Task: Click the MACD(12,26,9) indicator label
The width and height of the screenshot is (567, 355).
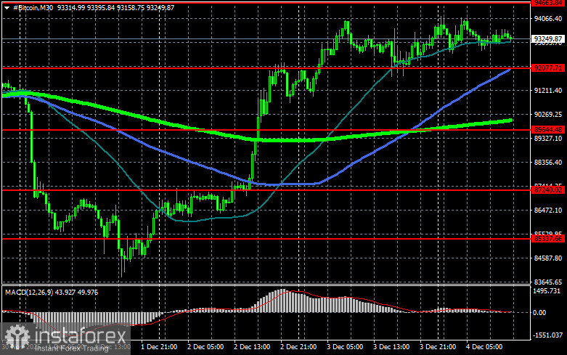Action: coord(28,292)
